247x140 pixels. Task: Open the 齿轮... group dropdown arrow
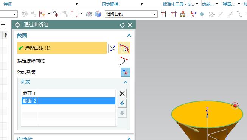click(217, 4)
